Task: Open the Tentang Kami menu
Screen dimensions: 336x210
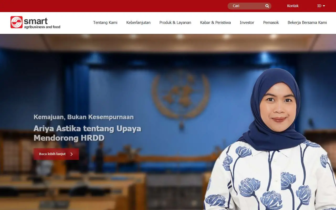Action: (105, 23)
